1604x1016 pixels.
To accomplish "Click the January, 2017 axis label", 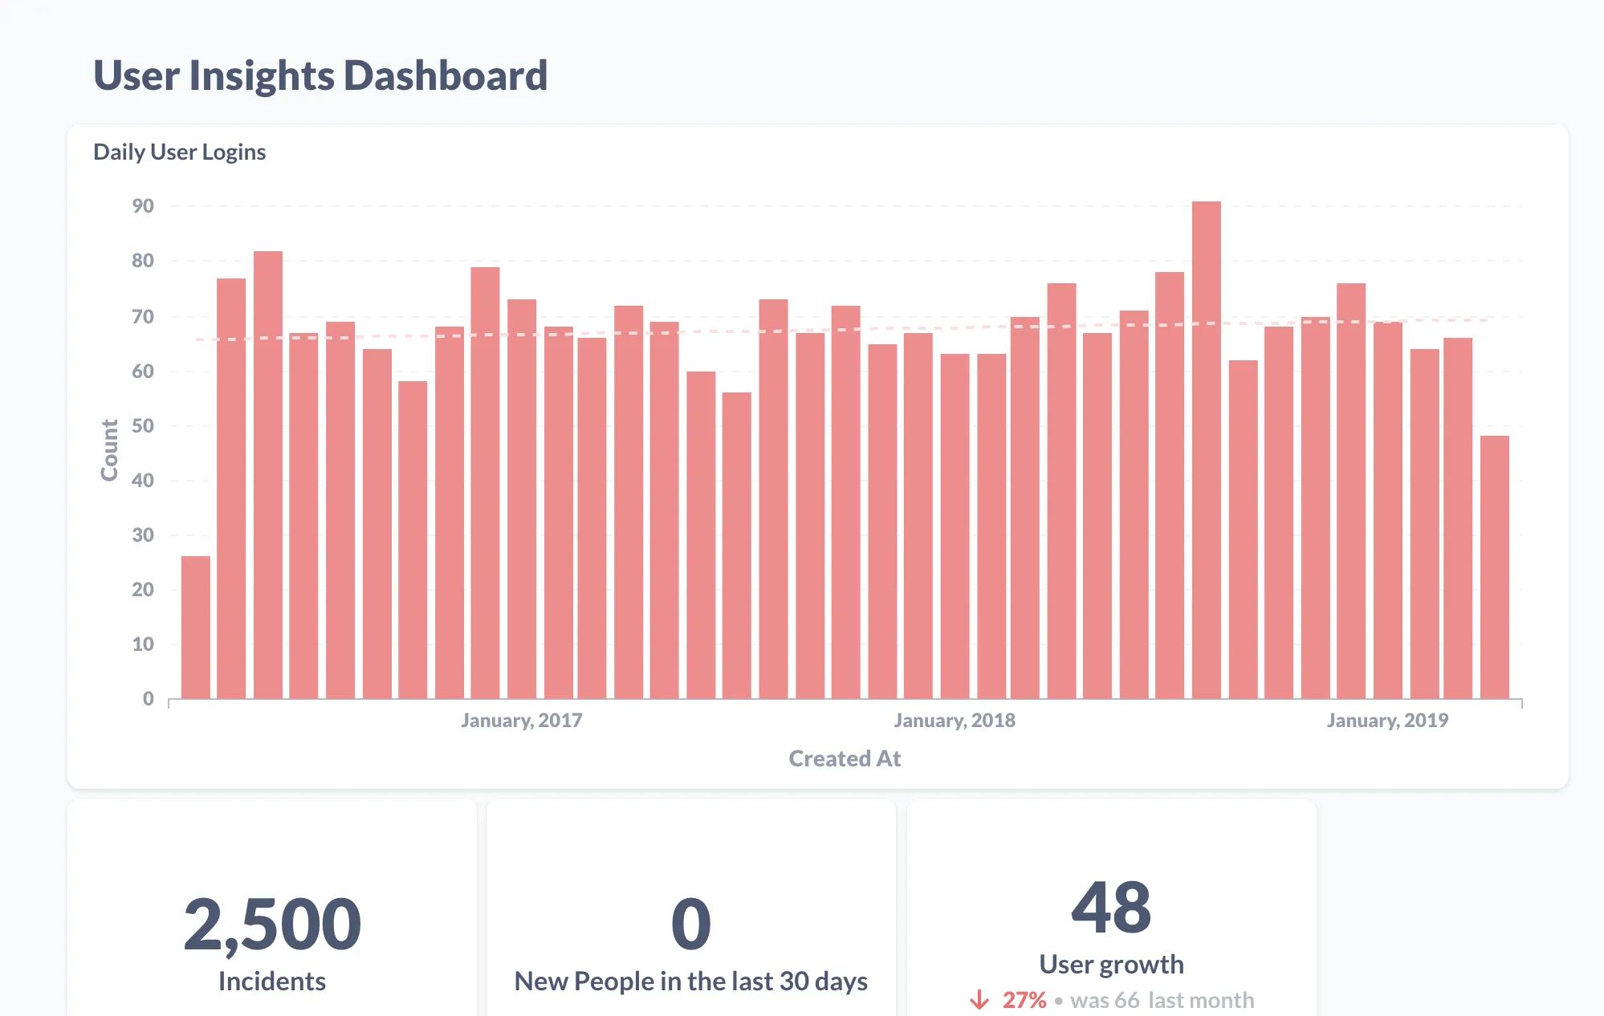I will (522, 720).
